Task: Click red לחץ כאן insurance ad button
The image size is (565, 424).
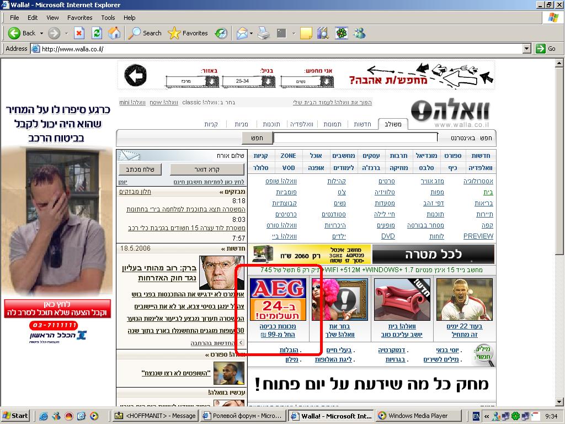Action: [57, 309]
